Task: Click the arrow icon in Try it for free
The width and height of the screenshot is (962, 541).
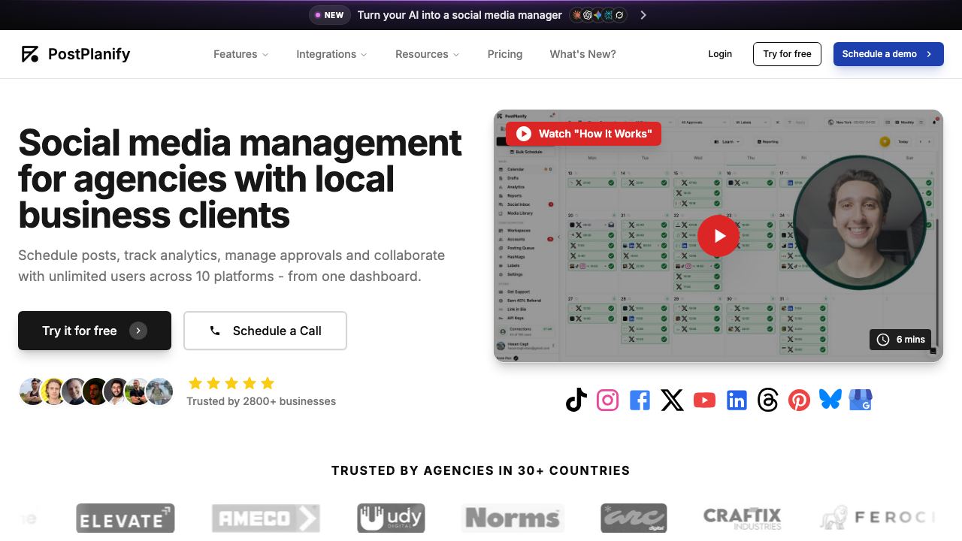Action: (138, 331)
